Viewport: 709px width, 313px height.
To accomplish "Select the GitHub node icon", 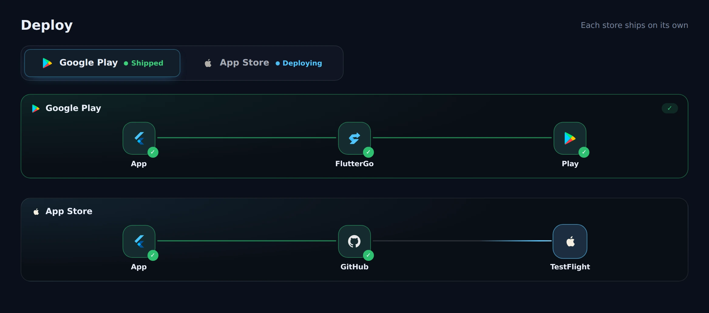I will pos(354,241).
